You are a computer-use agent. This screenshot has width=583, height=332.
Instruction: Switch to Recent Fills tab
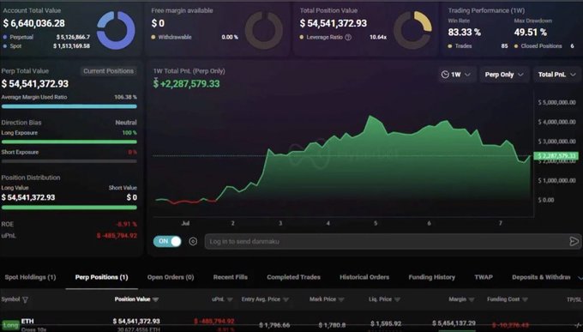230,277
